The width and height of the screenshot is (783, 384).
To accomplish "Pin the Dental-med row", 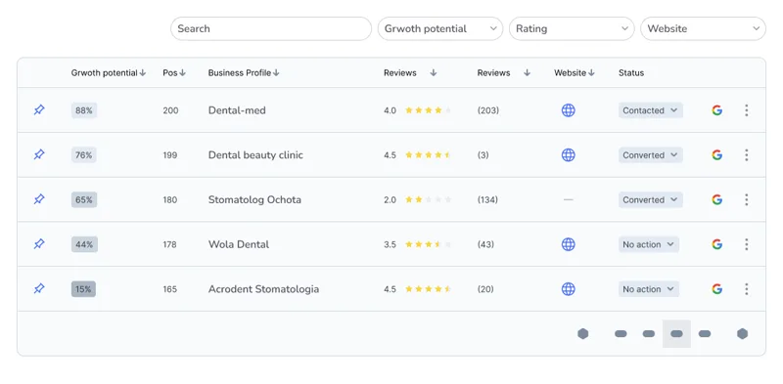I will [39, 110].
